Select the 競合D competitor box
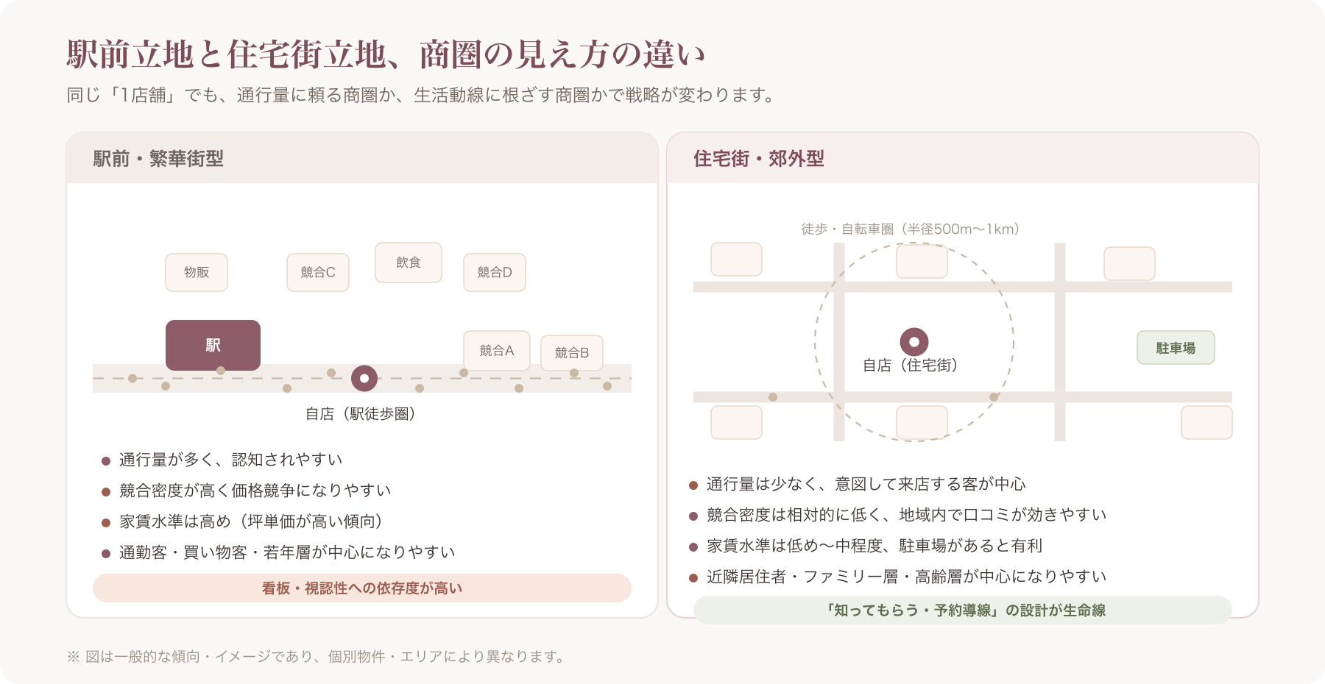 pos(495,273)
